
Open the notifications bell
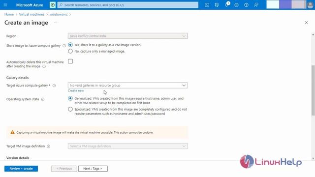pyautogui.click(x=227, y=4)
